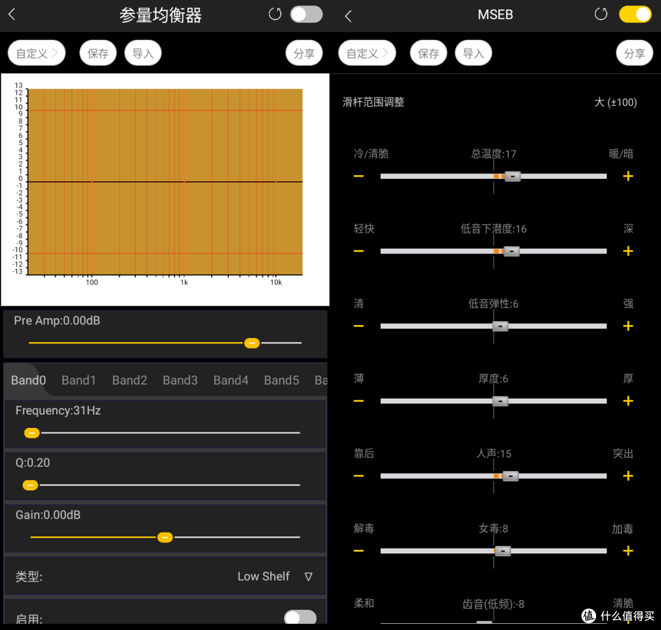The width and height of the screenshot is (661, 630).
Task: Click 保存 button in parametric equalizer
Action: 98,53
